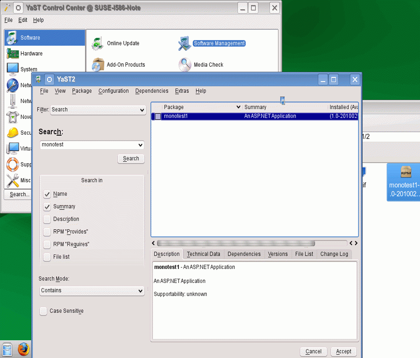Click the YaST2 window title bar icon
This screenshot has height=358, width=420.
coord(38,79)
